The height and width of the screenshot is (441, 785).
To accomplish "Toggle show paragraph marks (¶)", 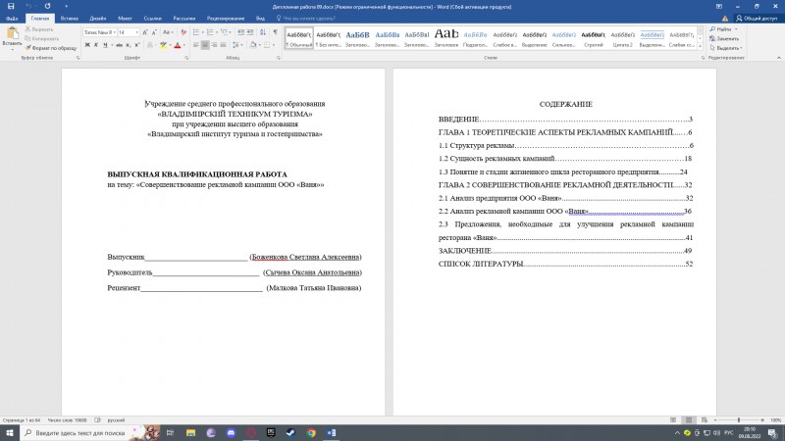I will coord(276,32).
